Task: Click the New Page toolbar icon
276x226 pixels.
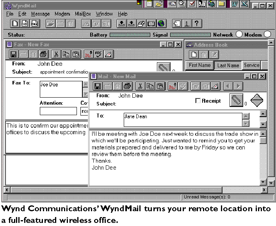Action: pos(35,23)
